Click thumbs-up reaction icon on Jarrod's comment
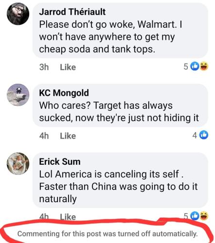Image resolution: width=215 pixels, height=243 pixels. point(195,66)
